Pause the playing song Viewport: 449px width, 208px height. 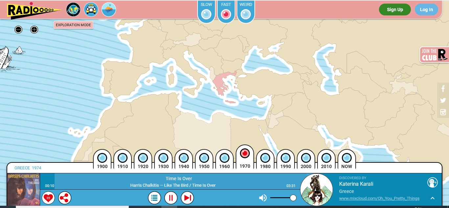[x=171, y=198]
